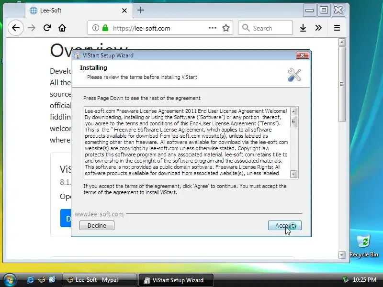Image resolution: width=383 pixels, height=287 pixels.
Task: Minimize the browser window
Action: click(x=309, y=10)
